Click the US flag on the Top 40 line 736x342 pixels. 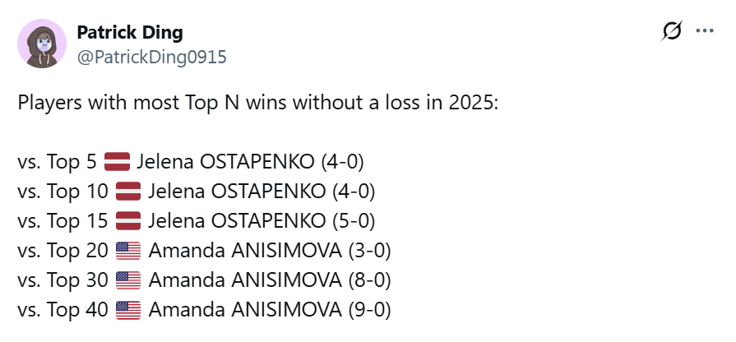point(128,310)
